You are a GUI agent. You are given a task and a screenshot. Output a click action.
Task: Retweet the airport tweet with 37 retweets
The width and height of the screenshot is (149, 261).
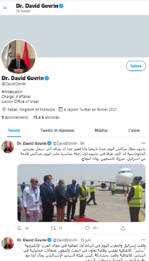coord(53,228)
